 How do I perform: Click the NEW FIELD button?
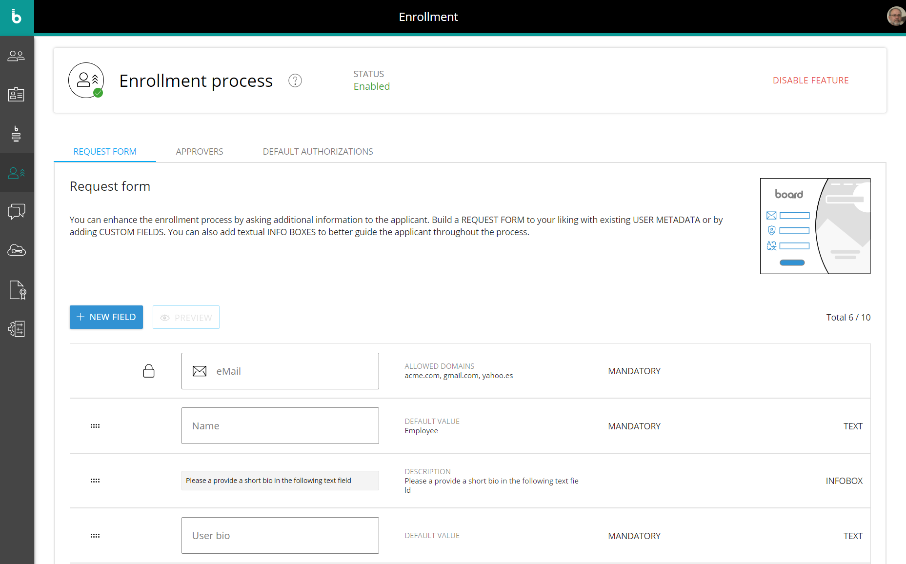point(106,317)
